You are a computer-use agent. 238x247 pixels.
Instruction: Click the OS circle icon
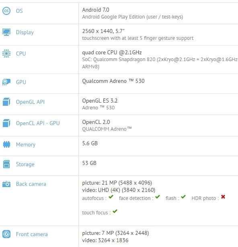[6, 11]
